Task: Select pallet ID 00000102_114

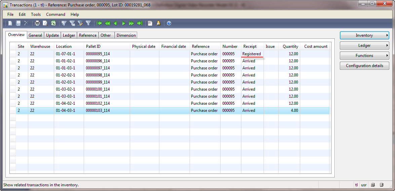Action: click(107, 103)
